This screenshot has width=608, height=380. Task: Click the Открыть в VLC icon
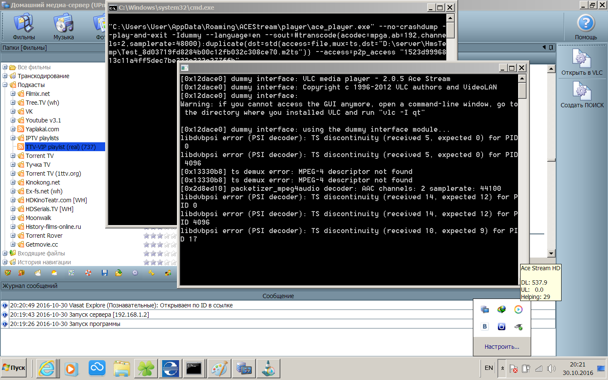point(581,62)
